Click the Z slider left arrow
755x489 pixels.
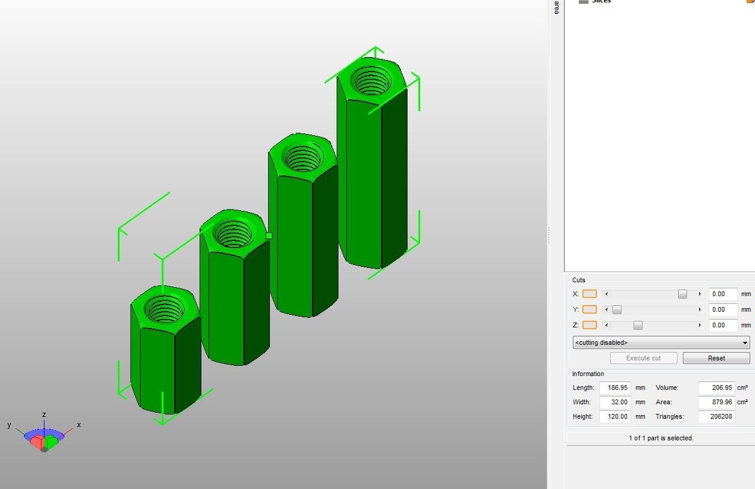[x=606, y=325]
